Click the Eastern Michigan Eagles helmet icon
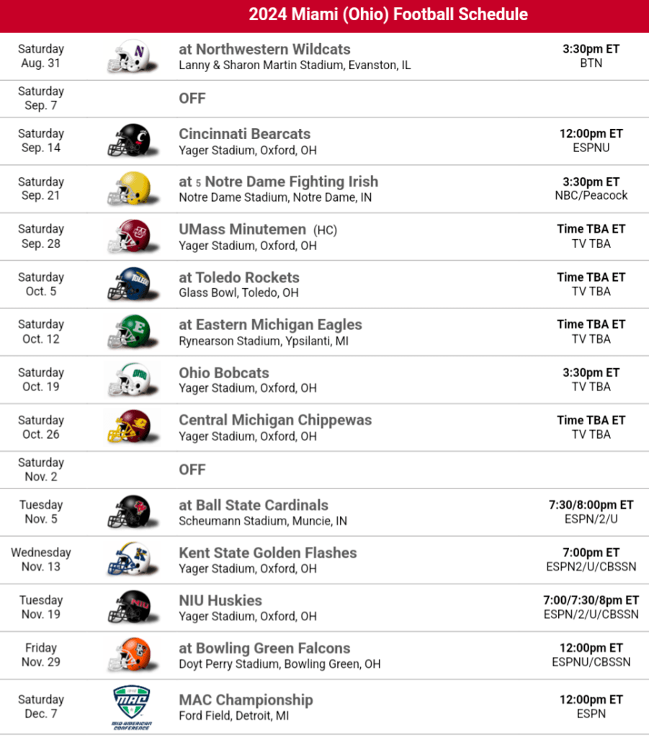Viewport: 649px width, 737px height. [x=128, y=331]
